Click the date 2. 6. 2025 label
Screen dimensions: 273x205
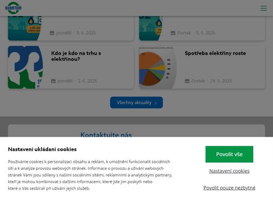[87, 81]
